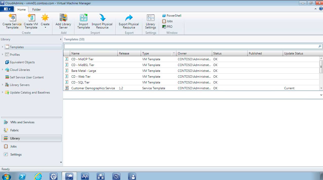Image resolution: width=323 pixels, height=180 pixels.
Task: Click the Import Physical Resource icon
Action: click(x=102, y=18)
